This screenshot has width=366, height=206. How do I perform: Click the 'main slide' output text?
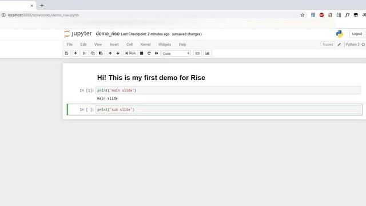108,98
